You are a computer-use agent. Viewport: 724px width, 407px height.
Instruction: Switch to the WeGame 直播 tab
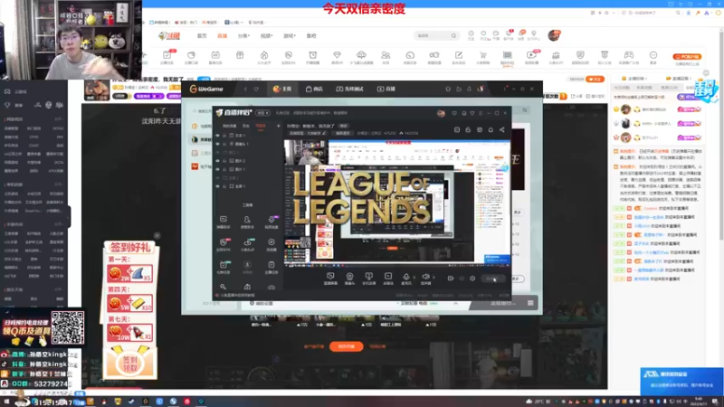pos(386,89)
